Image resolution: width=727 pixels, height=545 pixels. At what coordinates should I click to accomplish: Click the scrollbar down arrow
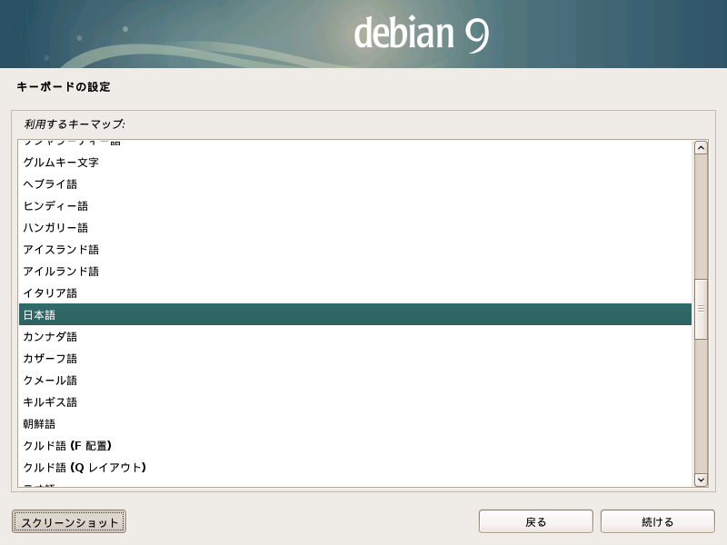click(x=701, y=479)
